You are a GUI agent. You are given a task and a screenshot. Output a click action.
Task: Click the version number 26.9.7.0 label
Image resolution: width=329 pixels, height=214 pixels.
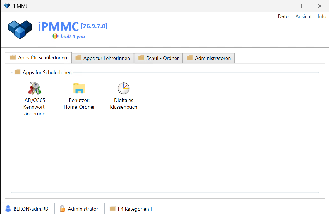[x=94, y=26]
